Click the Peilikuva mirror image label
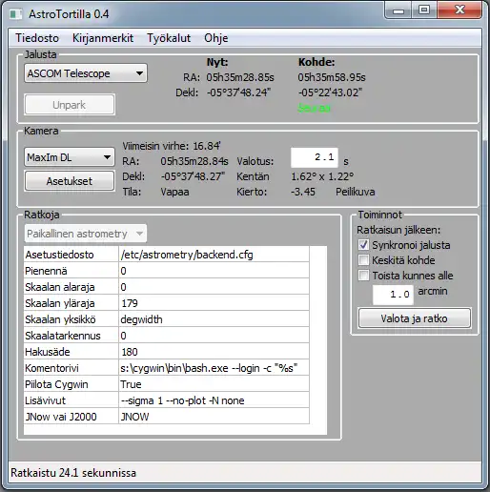This screenshot has height=492, width=490. click(x=356, y=192)
